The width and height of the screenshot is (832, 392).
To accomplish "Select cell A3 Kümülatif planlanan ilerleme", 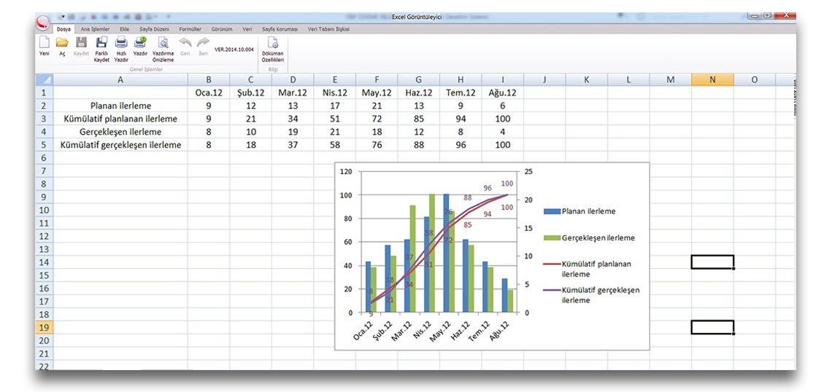I will [120, 119].
